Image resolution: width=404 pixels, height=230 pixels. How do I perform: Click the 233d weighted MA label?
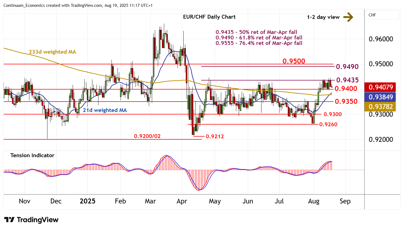(52, 52)
